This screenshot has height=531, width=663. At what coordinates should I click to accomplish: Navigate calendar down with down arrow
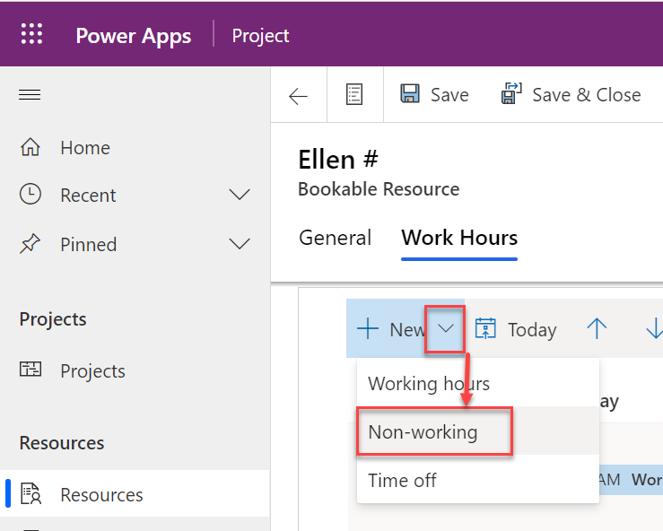pos(653,329)
